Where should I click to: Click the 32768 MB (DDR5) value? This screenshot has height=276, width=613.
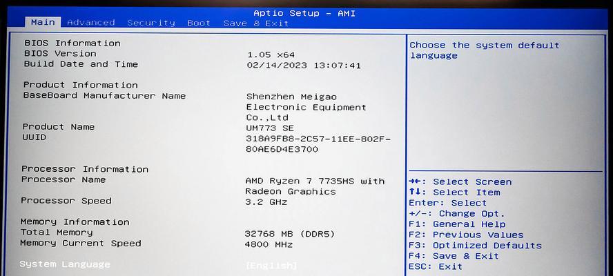point(290,234)
